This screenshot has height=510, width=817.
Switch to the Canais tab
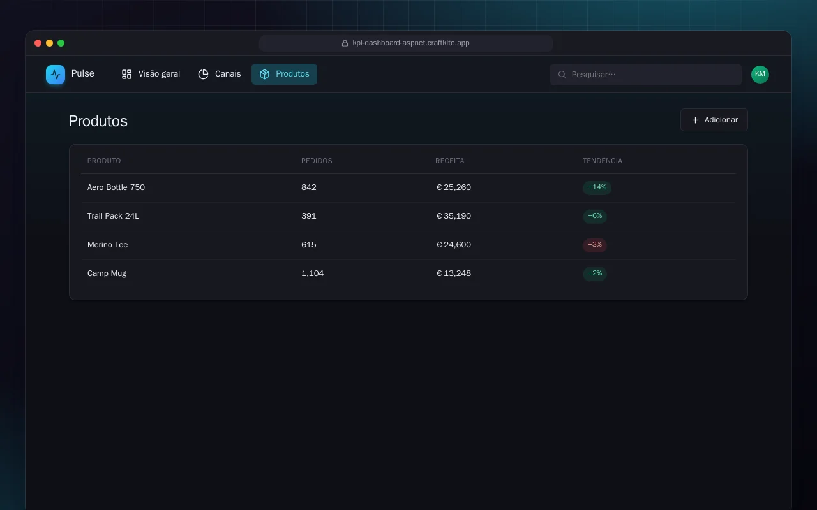coord(220,75)
